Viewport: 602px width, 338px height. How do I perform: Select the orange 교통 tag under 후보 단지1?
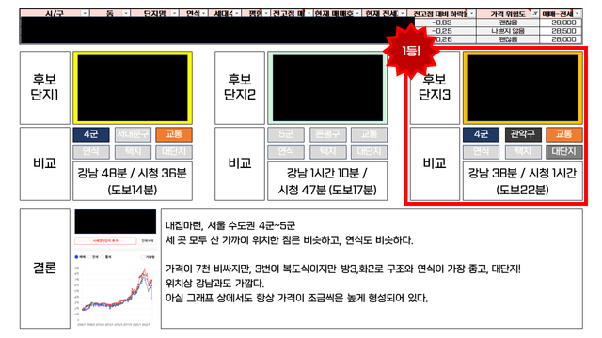pyautogui.click(x=174, y=134)
